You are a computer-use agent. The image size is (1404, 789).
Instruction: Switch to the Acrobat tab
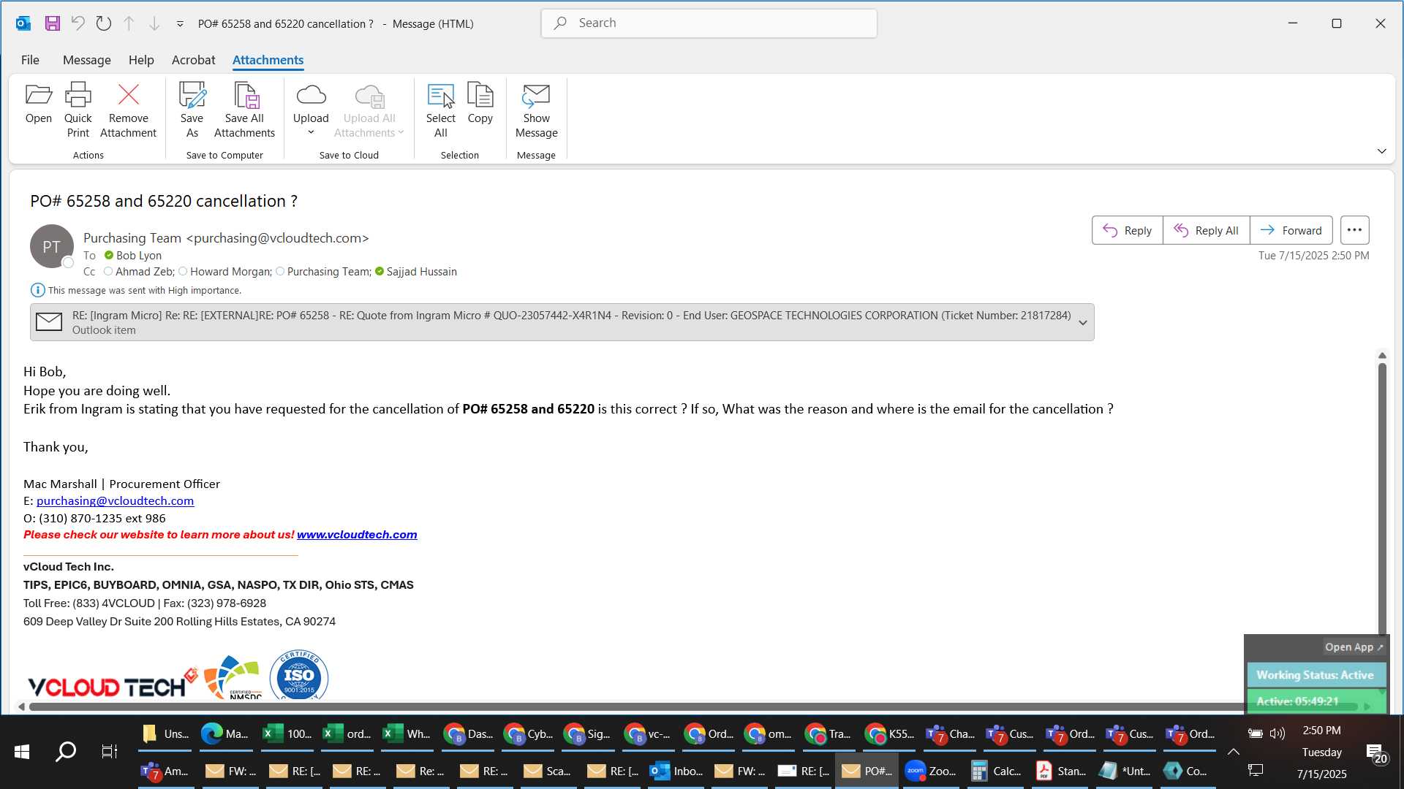pyautogui.click(x=193, y=60)
